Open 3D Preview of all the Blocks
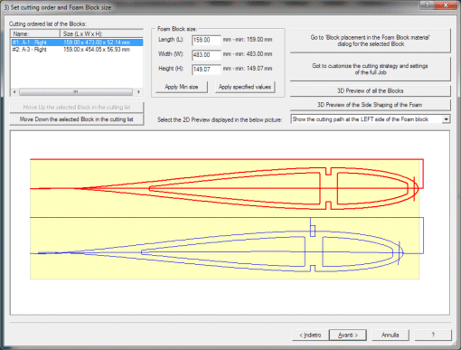This screenshot has height=350, width=461. [x=371, y=90]
